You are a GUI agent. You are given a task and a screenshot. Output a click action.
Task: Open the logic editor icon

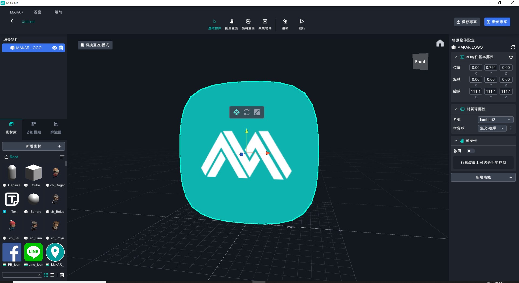click(285, 24)
